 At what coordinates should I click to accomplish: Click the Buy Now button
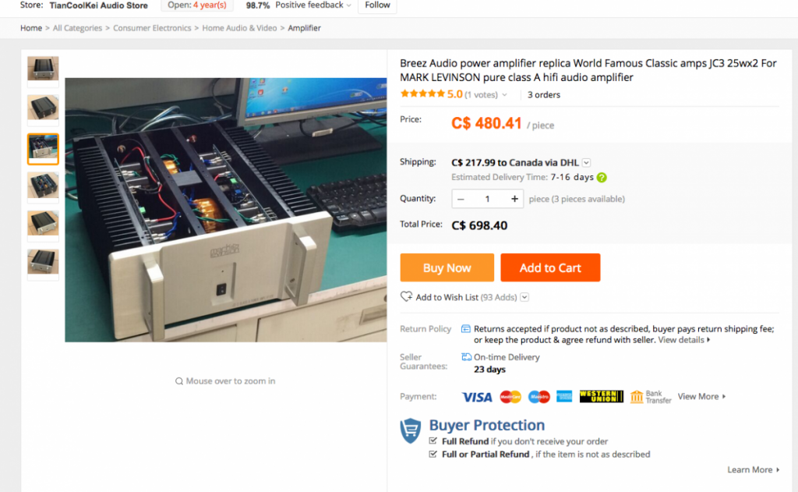click(x=447, y=267)
